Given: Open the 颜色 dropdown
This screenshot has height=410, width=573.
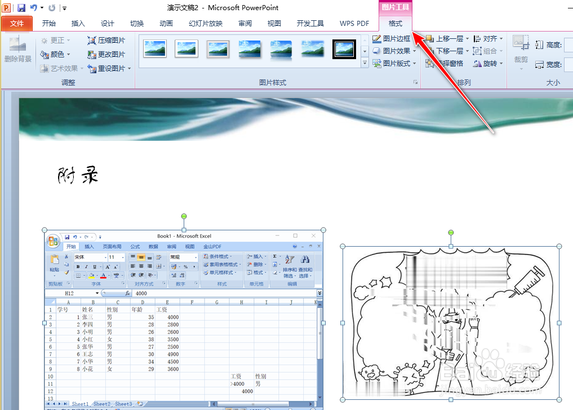Looking at the screenshot, I should click(56, 55).
